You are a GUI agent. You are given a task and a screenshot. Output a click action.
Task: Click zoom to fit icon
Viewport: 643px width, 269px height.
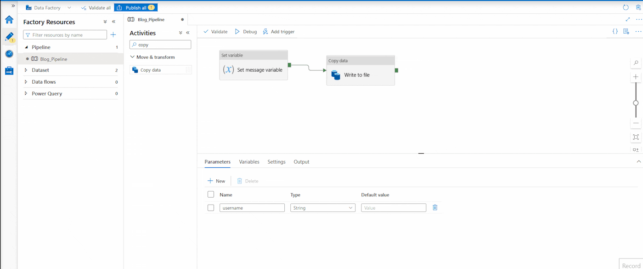636,137
